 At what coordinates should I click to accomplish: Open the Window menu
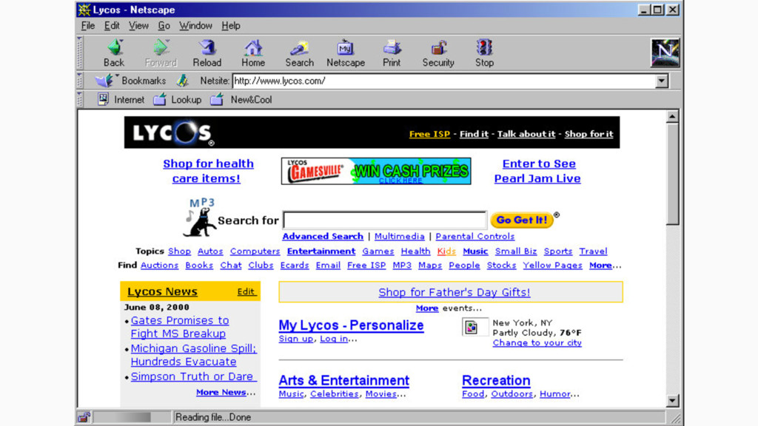coord(195,26)
